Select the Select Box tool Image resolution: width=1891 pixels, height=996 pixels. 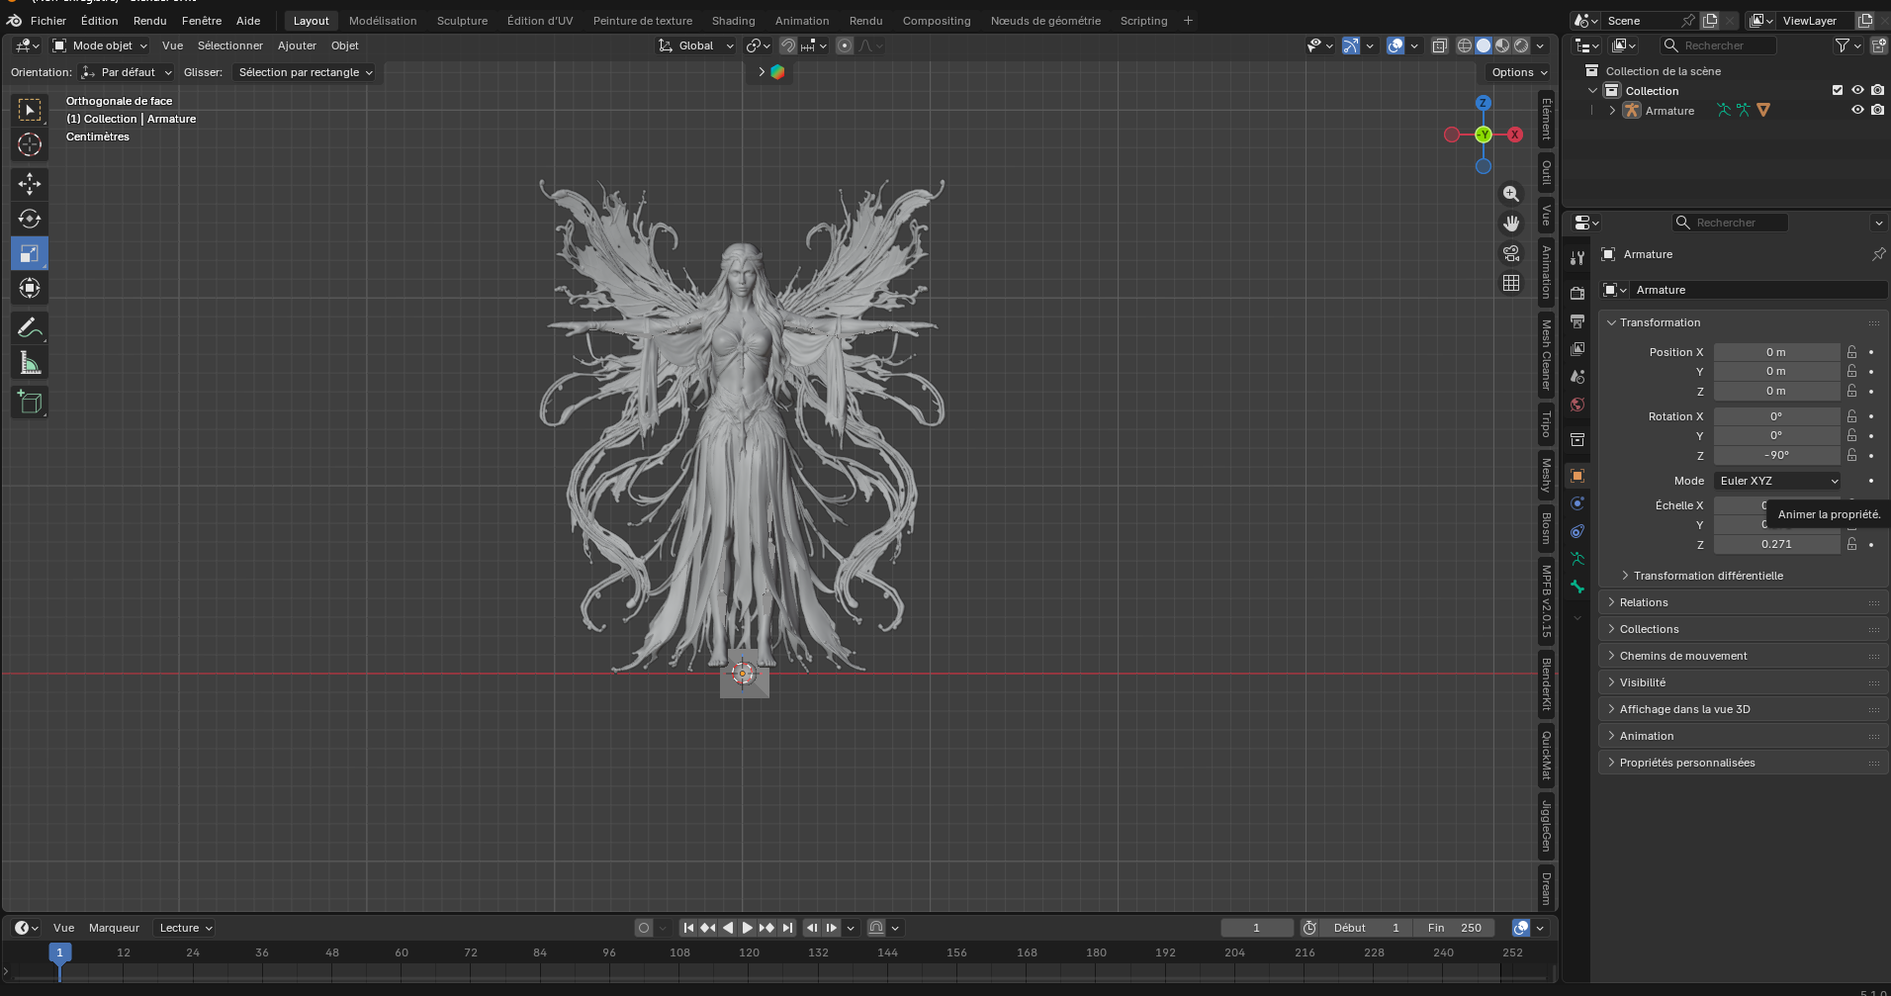pyautogui.click(x=30, y=110)
